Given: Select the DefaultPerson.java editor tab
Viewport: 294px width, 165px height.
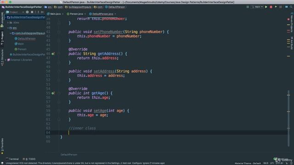Looking at the screenshot, I should pyautogui.click(x=103, y=14).
